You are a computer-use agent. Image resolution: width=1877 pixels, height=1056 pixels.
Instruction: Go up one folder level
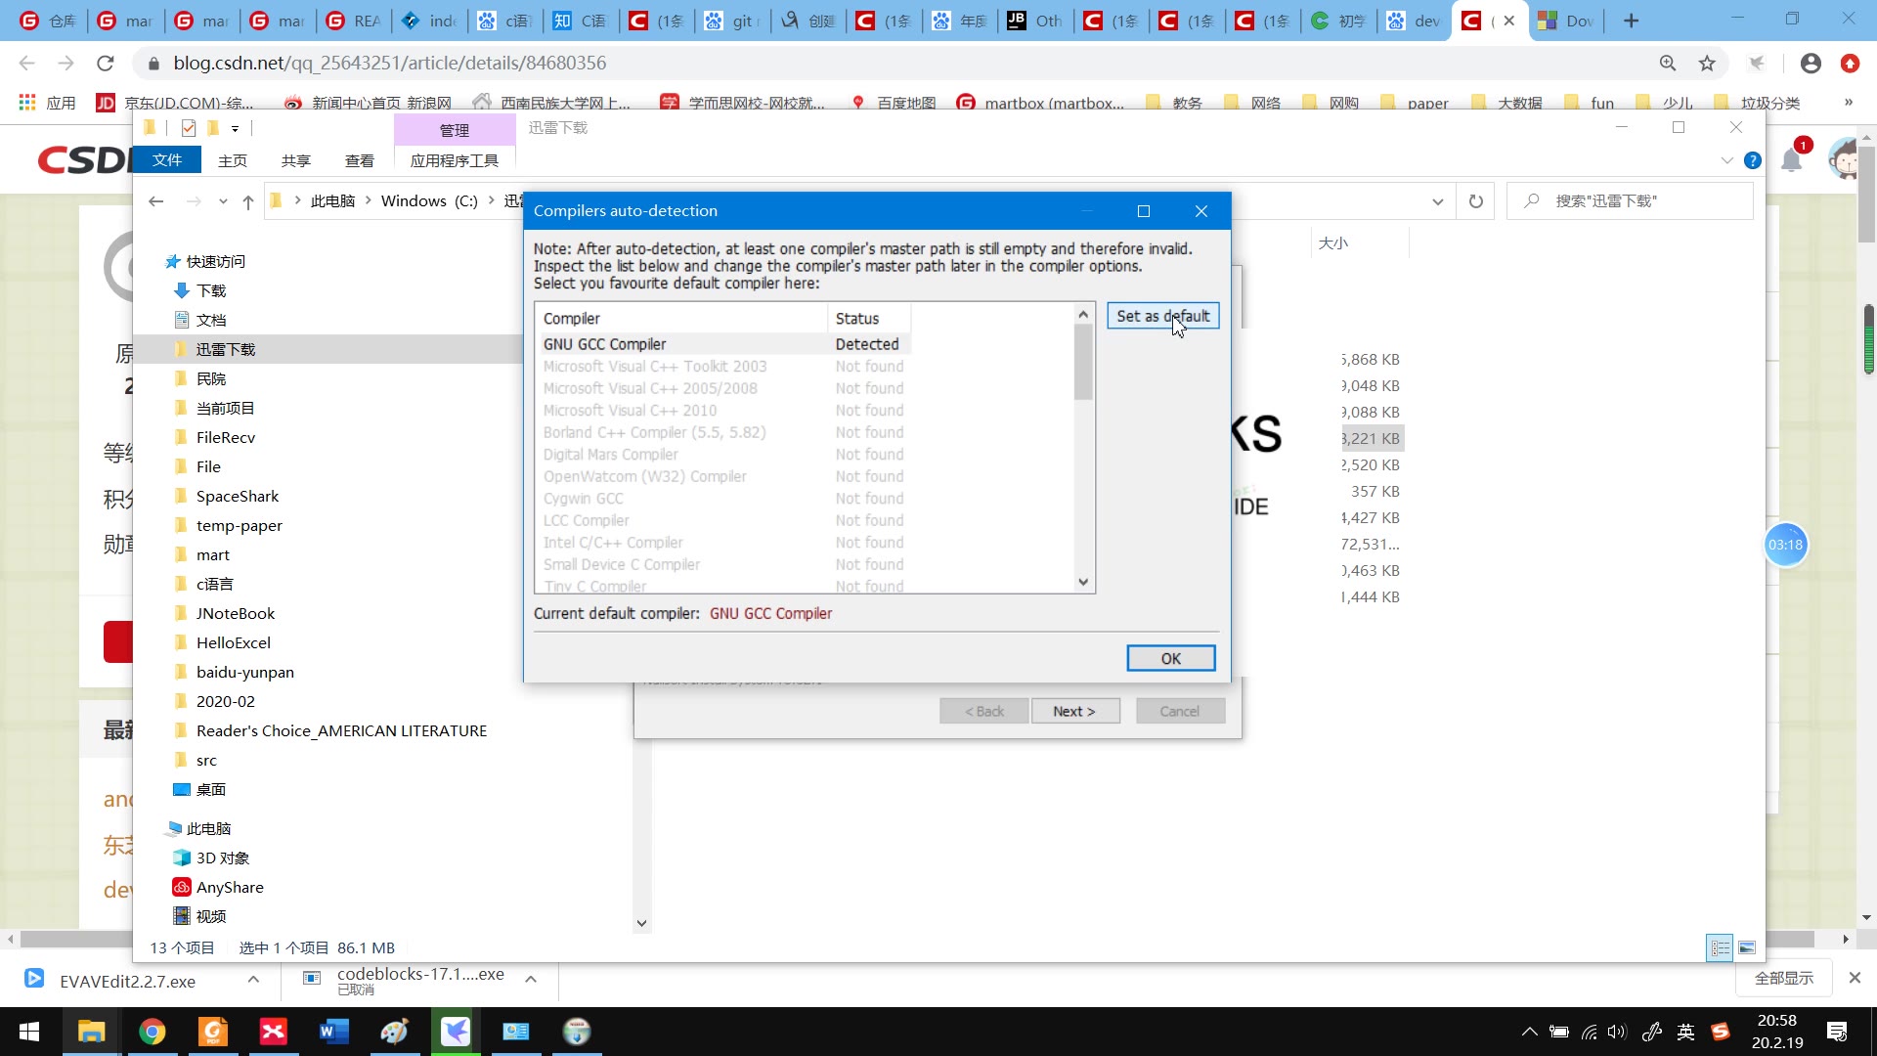click(248, 201)
